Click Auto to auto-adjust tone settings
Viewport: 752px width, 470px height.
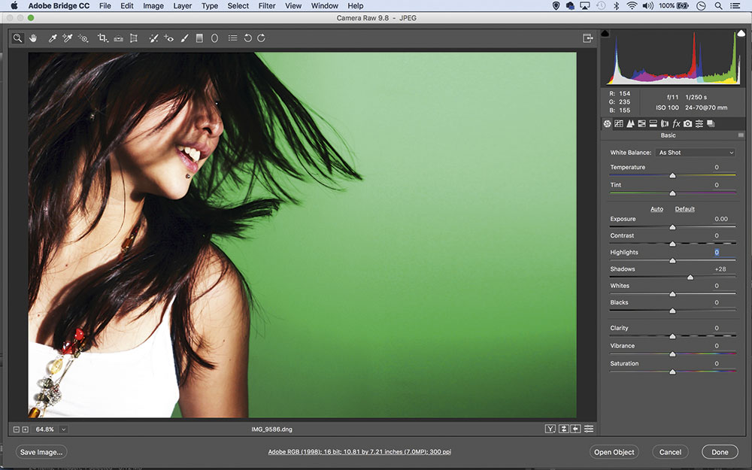click(x=656, y=209)
